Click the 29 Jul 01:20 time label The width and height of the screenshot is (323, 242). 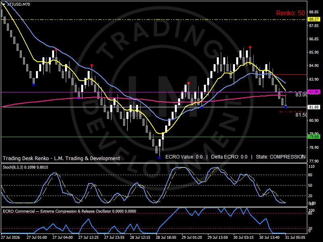[x=192, y=237]
